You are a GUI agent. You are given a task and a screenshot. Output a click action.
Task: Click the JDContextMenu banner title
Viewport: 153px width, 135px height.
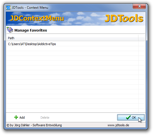[x=37, y=18]
